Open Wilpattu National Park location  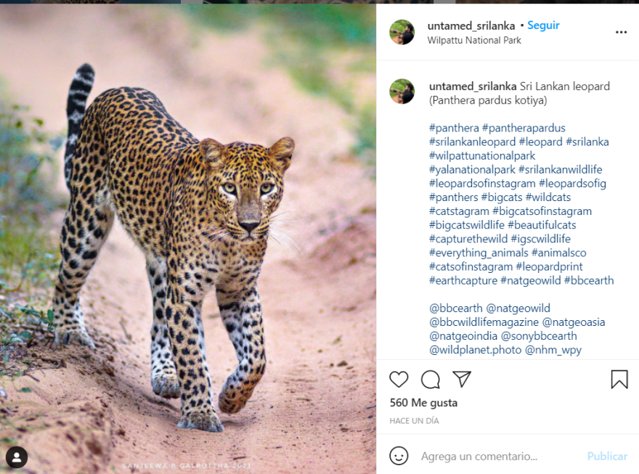click(x=474, y=41)
